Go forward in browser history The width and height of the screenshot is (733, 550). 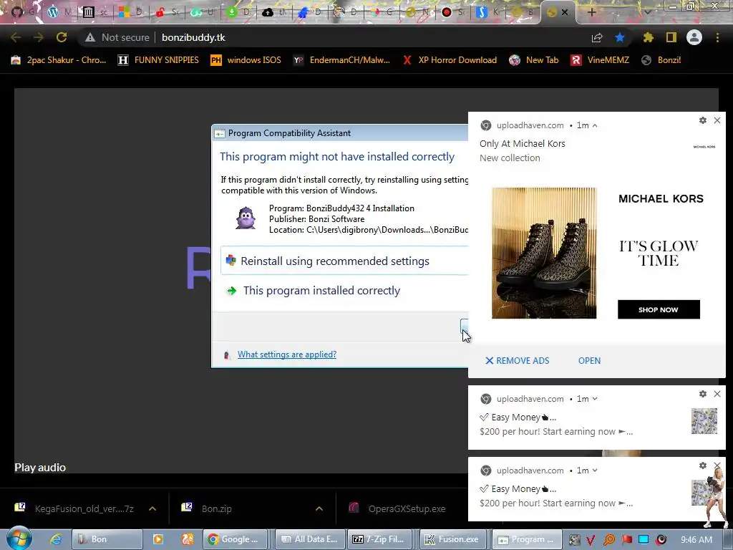[39, 37]
